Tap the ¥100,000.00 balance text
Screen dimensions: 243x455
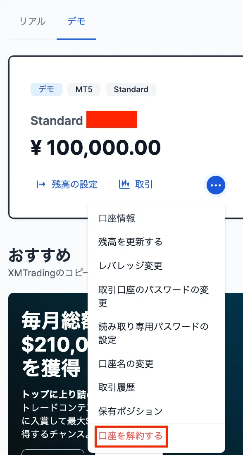[x=95, y=148]
